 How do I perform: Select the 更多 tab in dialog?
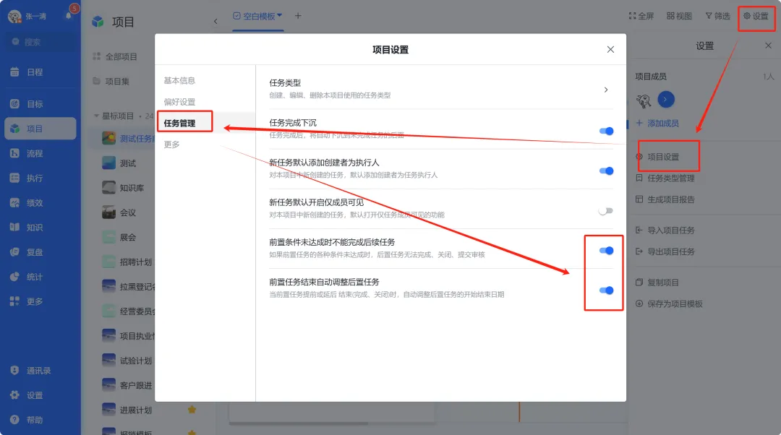(171, 145)
